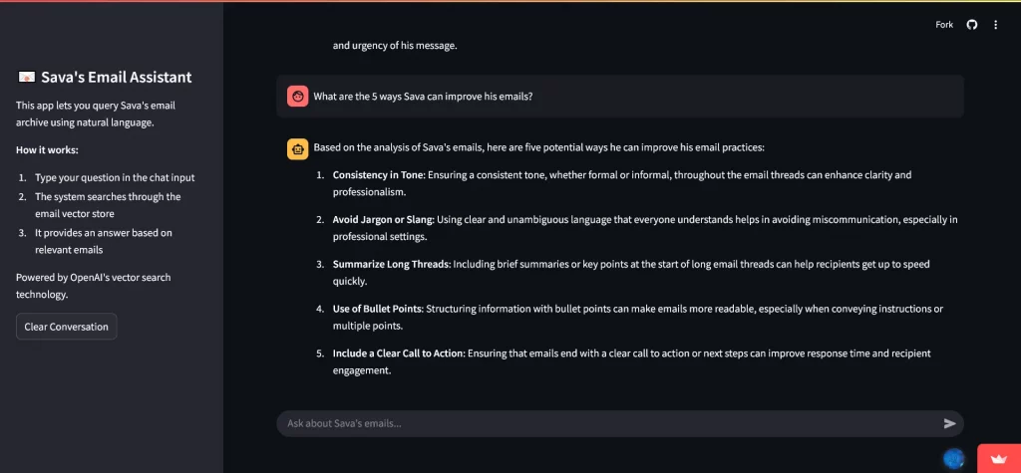This screenshot has width=1021, height=473.
Task: Click 'Include a Clear Call to Action'
Action: pyautogui.click(x=399, y=354)
